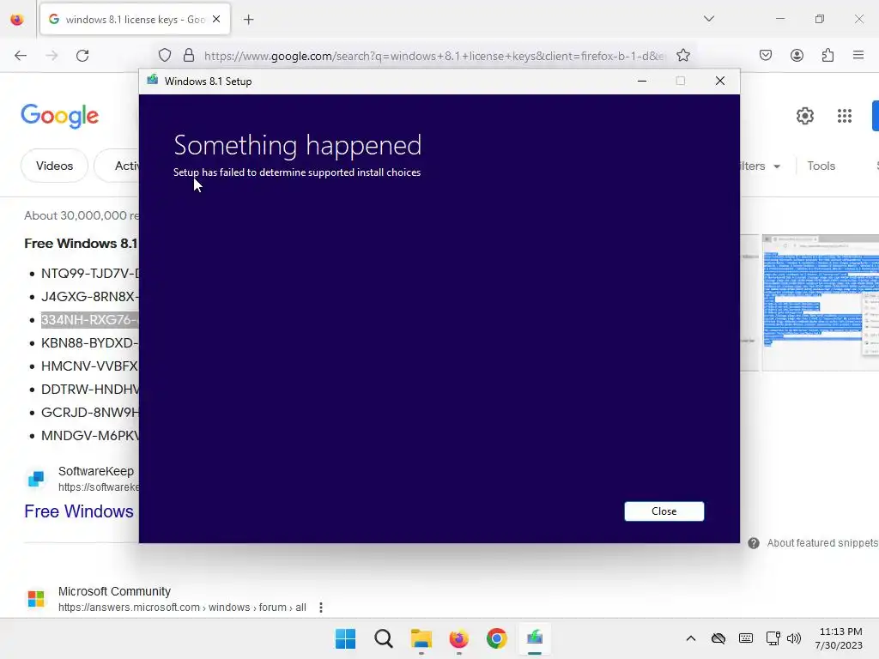This screenshot has width=879, height=659.
Task: Switch to Firefox in the taskbar
Action: pos(458,638)
